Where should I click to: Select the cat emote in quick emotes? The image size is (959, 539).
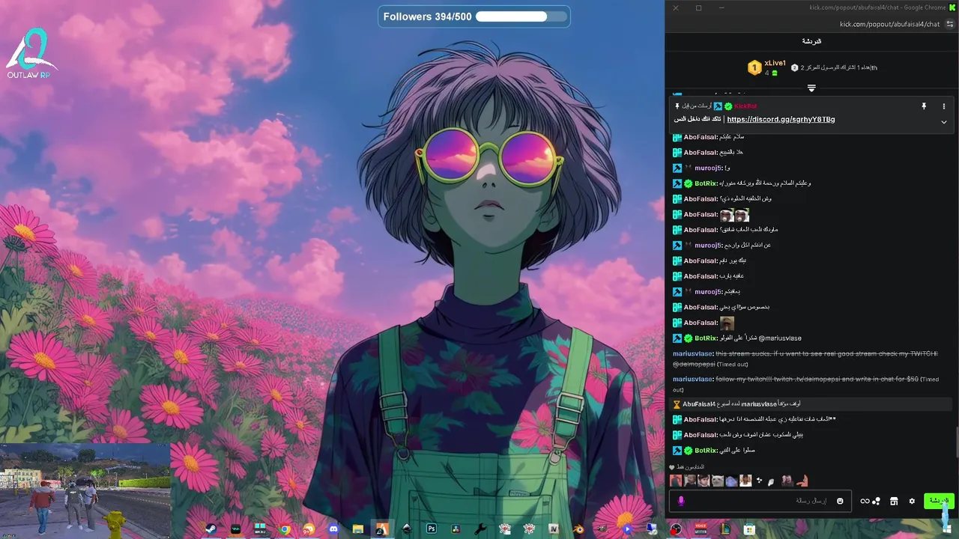click(x=717, y=481)
